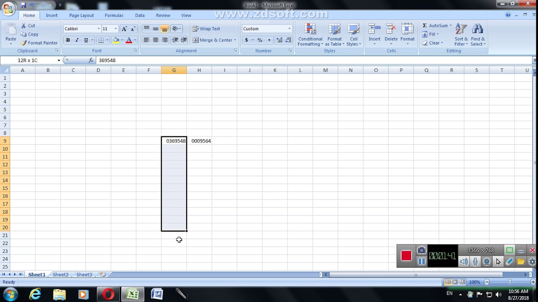Image resolution: width=538 pixels, height=302 pixels.
Task: Select cell H9 containing 0009564
Action: click(x=199, y=141)
